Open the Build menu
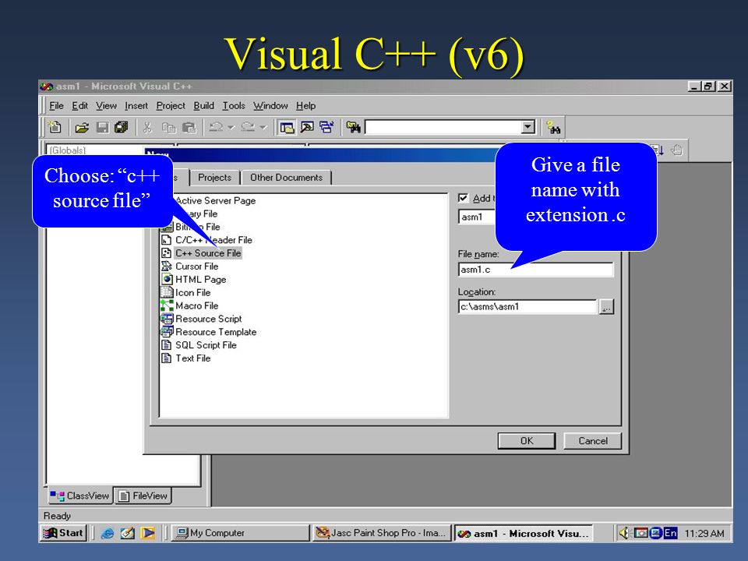Screen dimensions: 748x561 (203, 106)
